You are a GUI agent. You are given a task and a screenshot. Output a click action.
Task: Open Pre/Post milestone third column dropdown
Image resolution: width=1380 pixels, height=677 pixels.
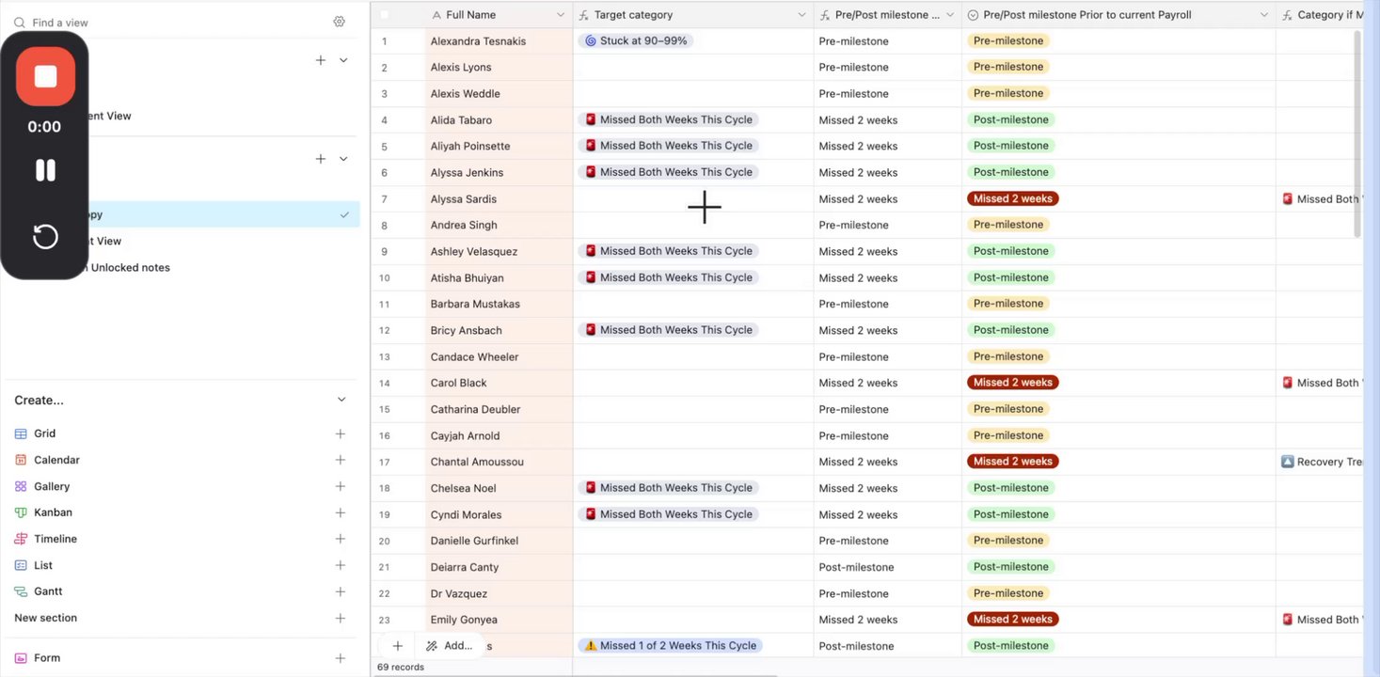coord(950,15)
